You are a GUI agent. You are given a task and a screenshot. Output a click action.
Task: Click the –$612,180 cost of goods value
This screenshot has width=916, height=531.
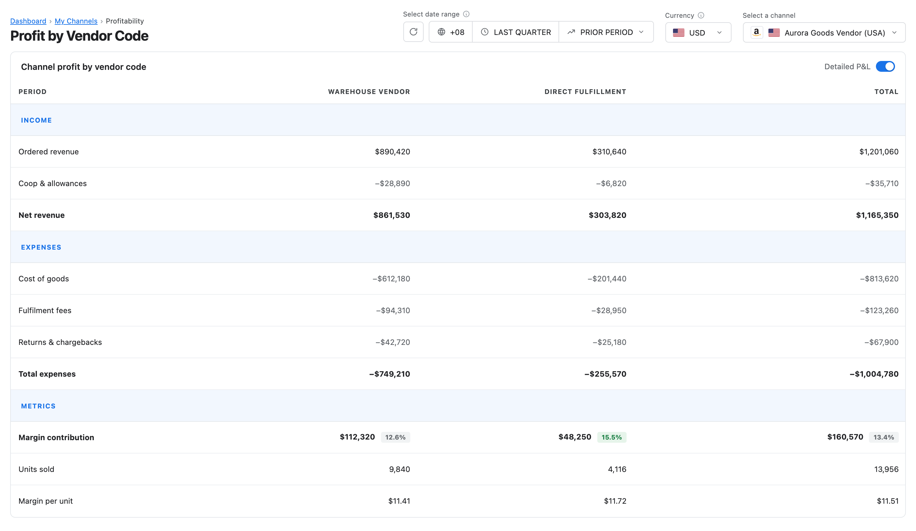tap(391, 279)
